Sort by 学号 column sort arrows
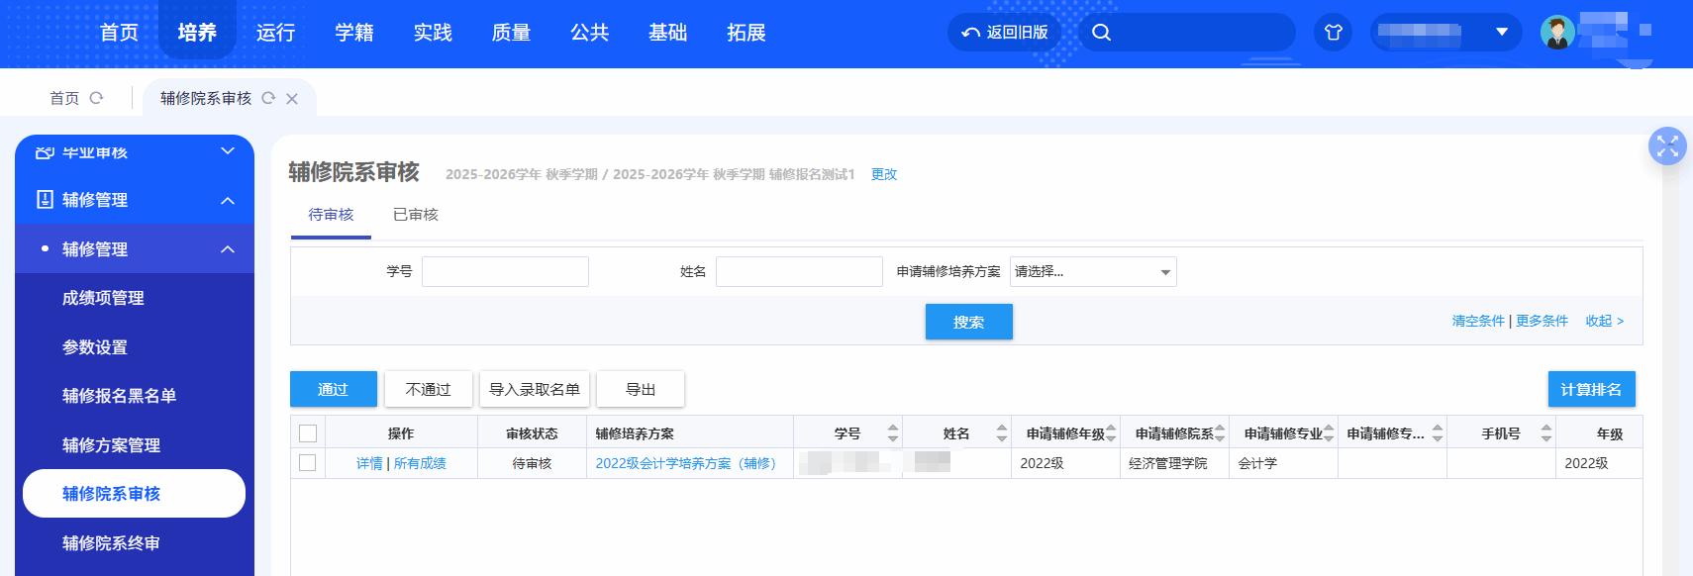This screenshot has height=576, width=1693. point(893,433)
